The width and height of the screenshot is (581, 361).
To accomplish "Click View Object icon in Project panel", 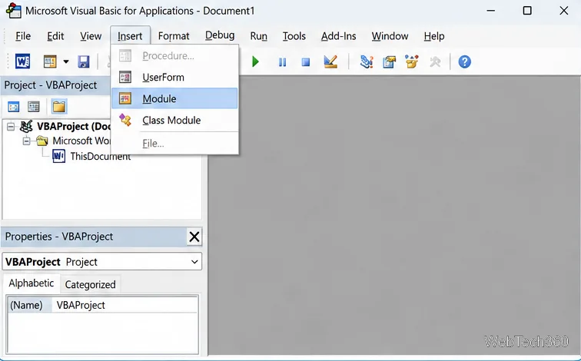I will pos(33,107).
